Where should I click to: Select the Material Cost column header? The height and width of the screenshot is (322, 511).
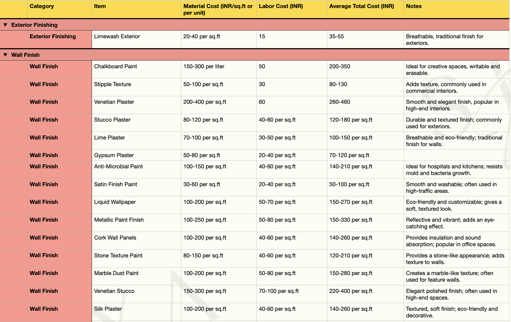[218, 10]
